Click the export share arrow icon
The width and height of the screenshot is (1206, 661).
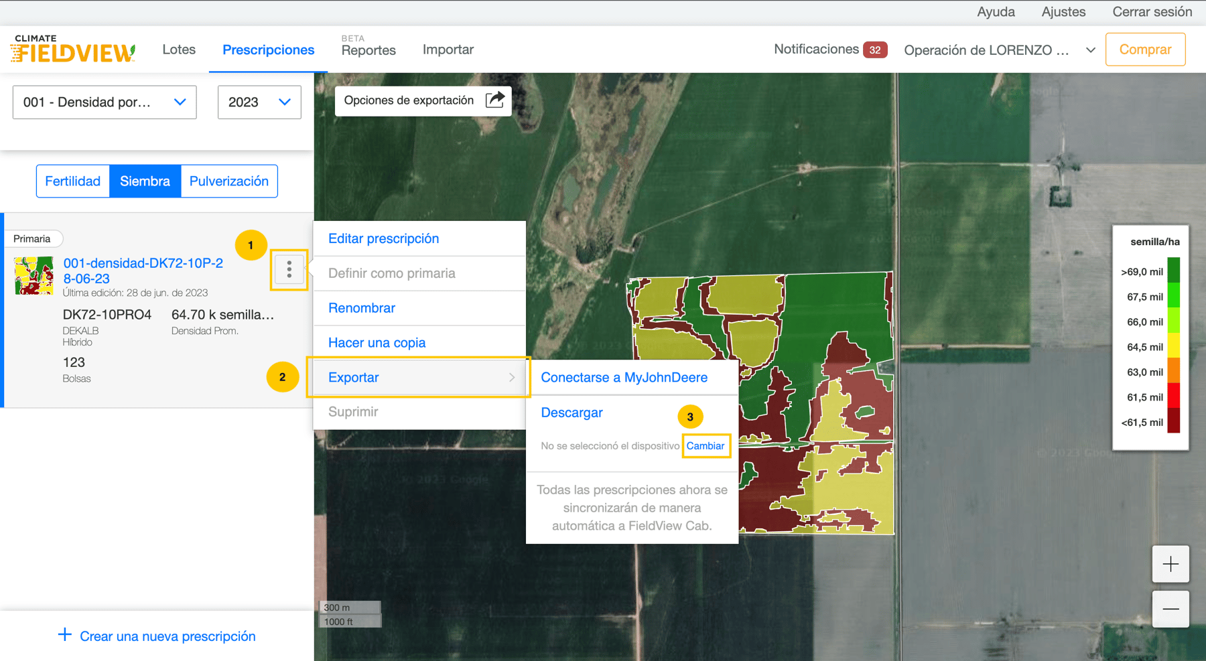tap(494, 100)
